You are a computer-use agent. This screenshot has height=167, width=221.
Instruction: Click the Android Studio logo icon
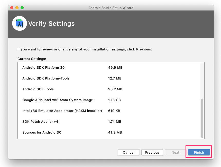point(20,23)
